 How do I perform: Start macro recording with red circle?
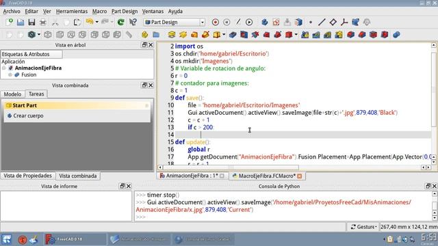pos(215,22)
